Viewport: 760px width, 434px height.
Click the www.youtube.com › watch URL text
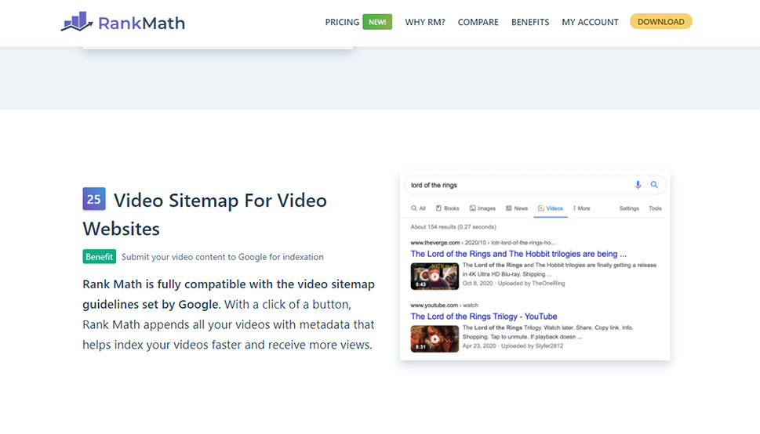click(445, 306)
